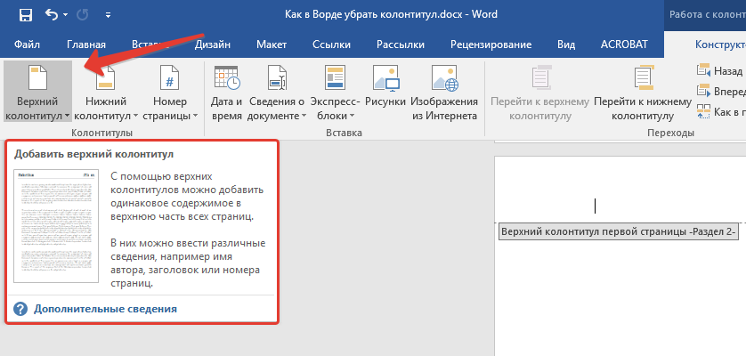Click the Undo arrow icon
This screenshot has width=746, height=356.
click(x=51, y=15)
